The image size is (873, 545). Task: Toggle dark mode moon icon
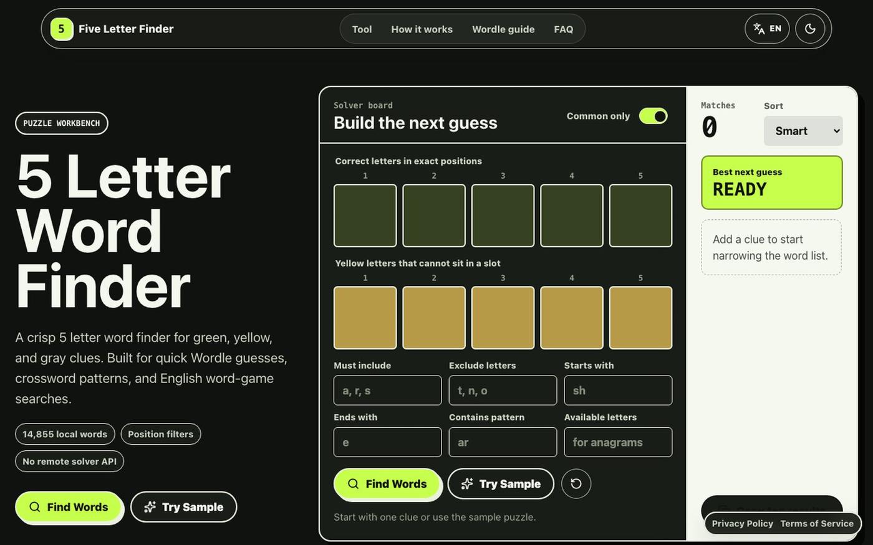810,29
